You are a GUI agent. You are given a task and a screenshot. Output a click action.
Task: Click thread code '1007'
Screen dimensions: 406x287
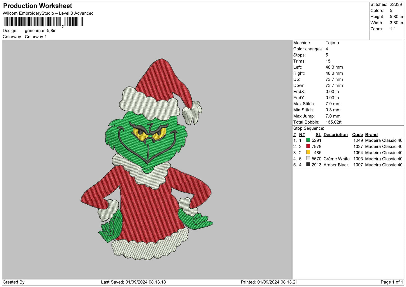tap(358, 165)
